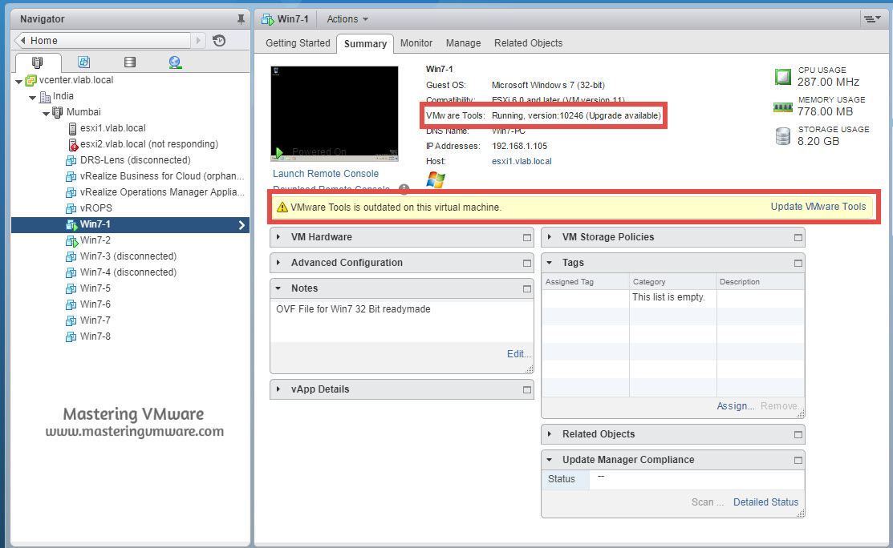Maximize the Advanced Configuration panel

527,264
